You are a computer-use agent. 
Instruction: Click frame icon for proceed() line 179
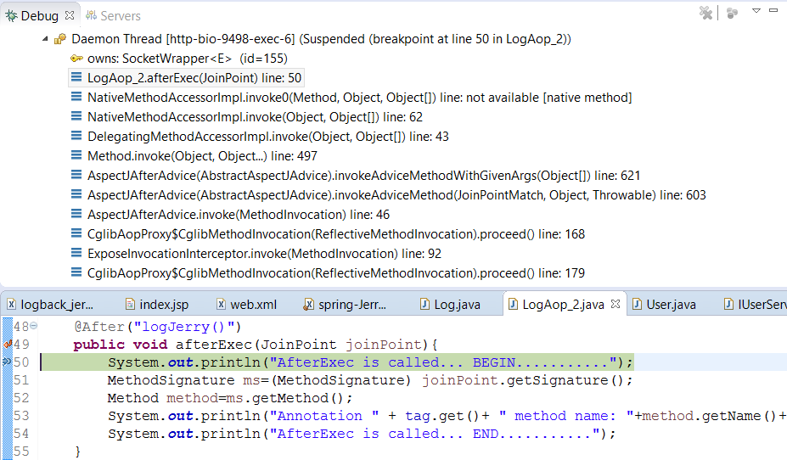point(76,273)
